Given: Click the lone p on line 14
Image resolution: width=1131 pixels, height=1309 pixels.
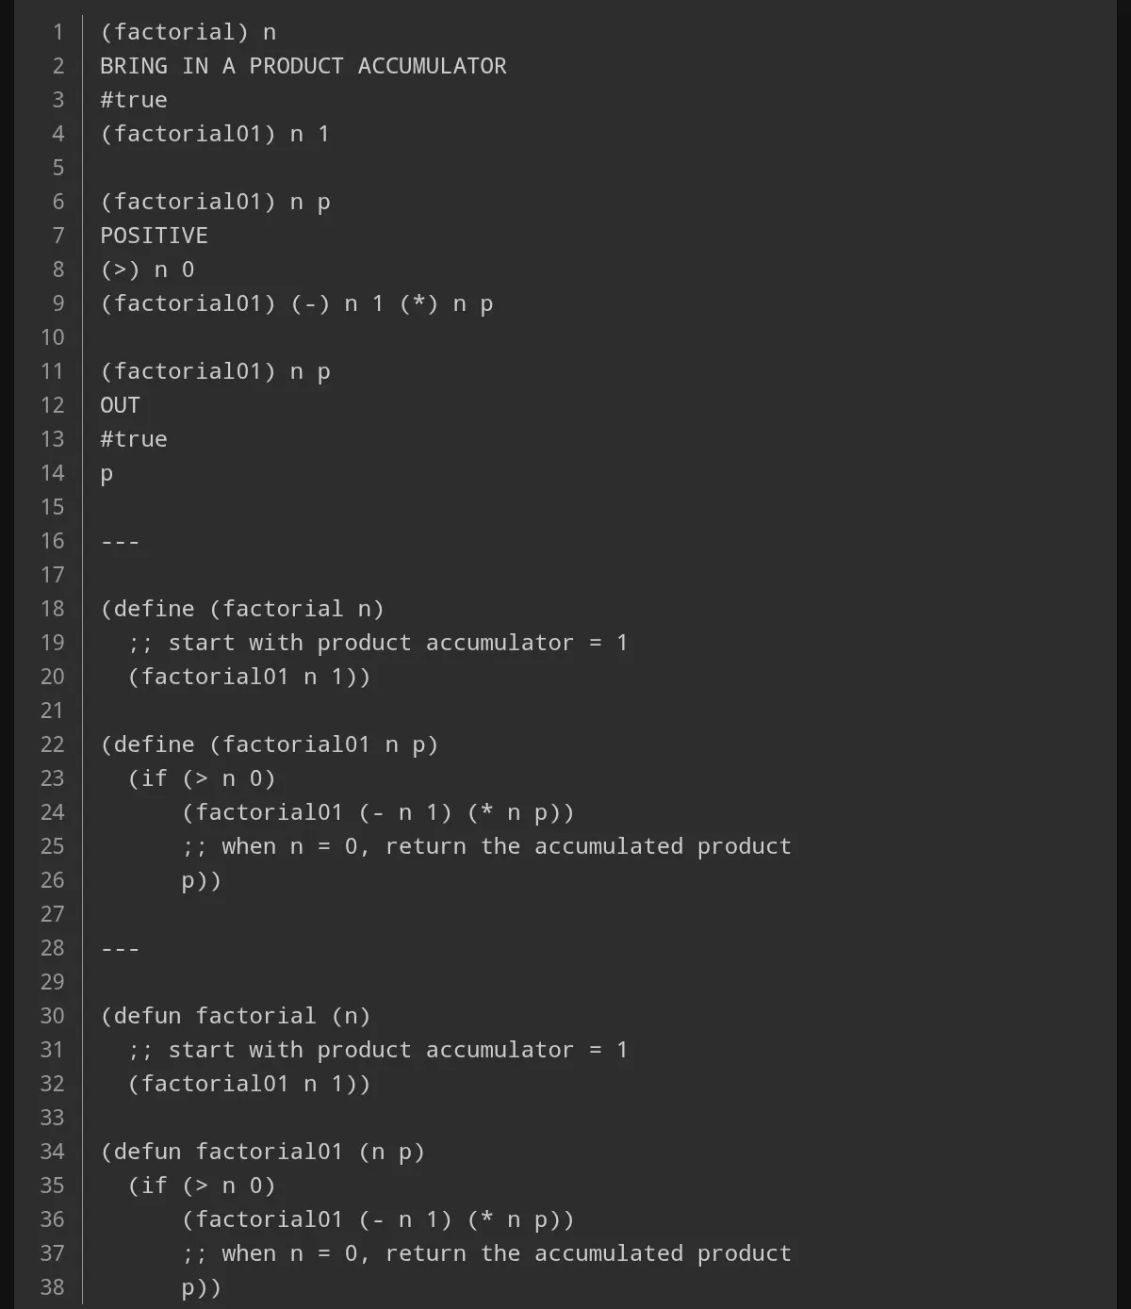Looking at the screenshot, I should coord(107,473).
